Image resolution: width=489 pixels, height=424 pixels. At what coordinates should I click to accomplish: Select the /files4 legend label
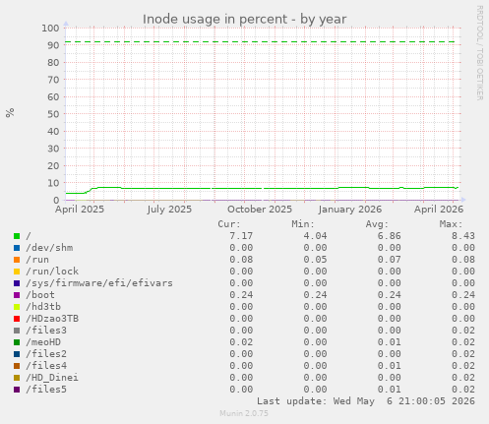coord(46,366)
